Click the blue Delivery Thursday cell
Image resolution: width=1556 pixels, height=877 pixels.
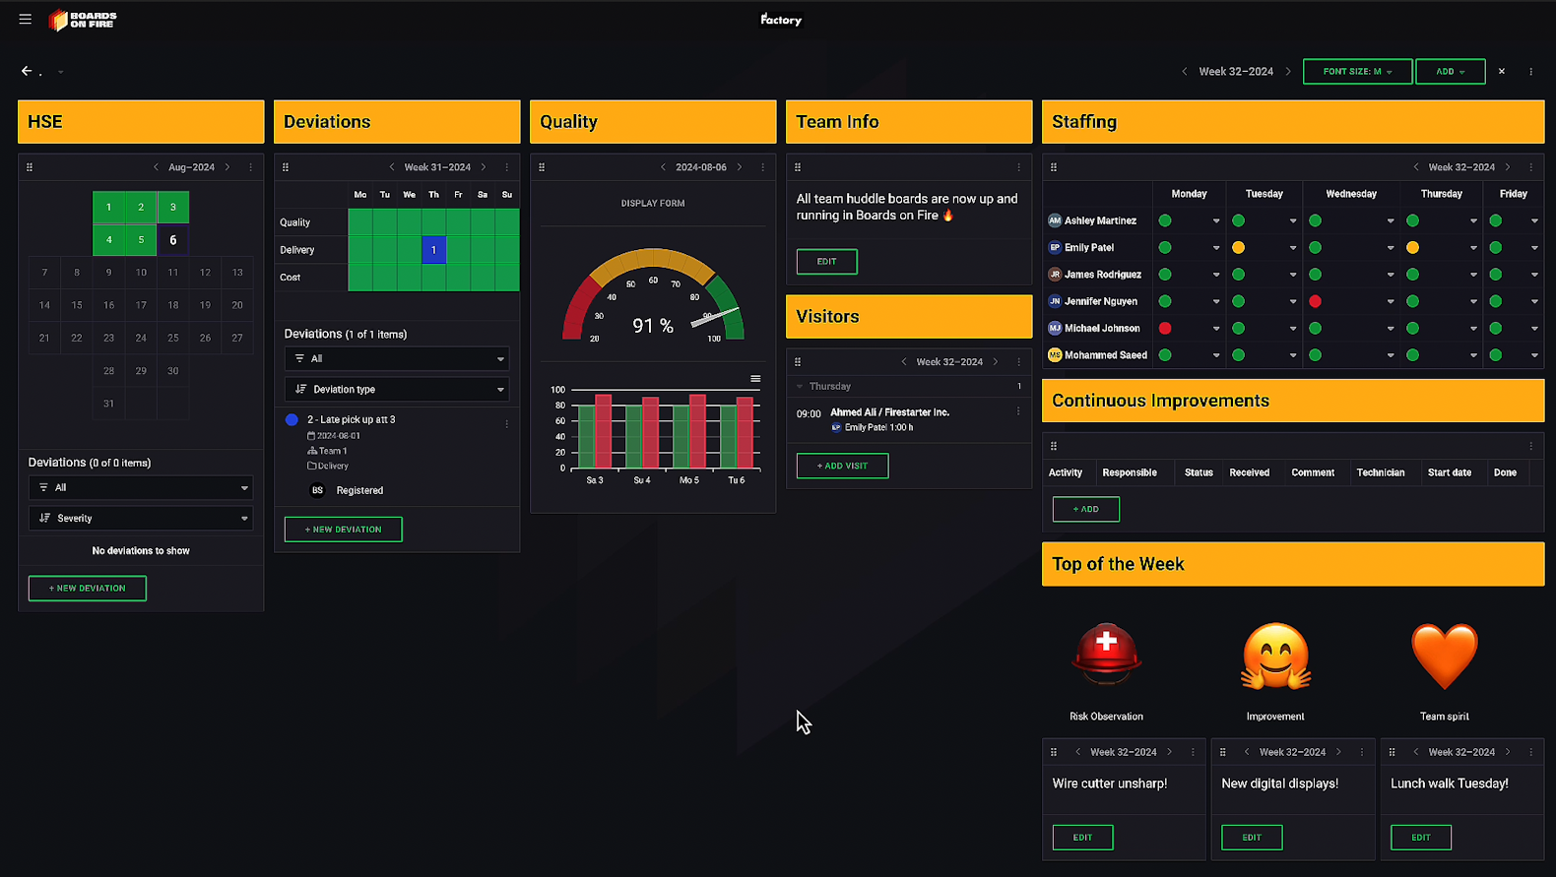[x=433, y=250]
